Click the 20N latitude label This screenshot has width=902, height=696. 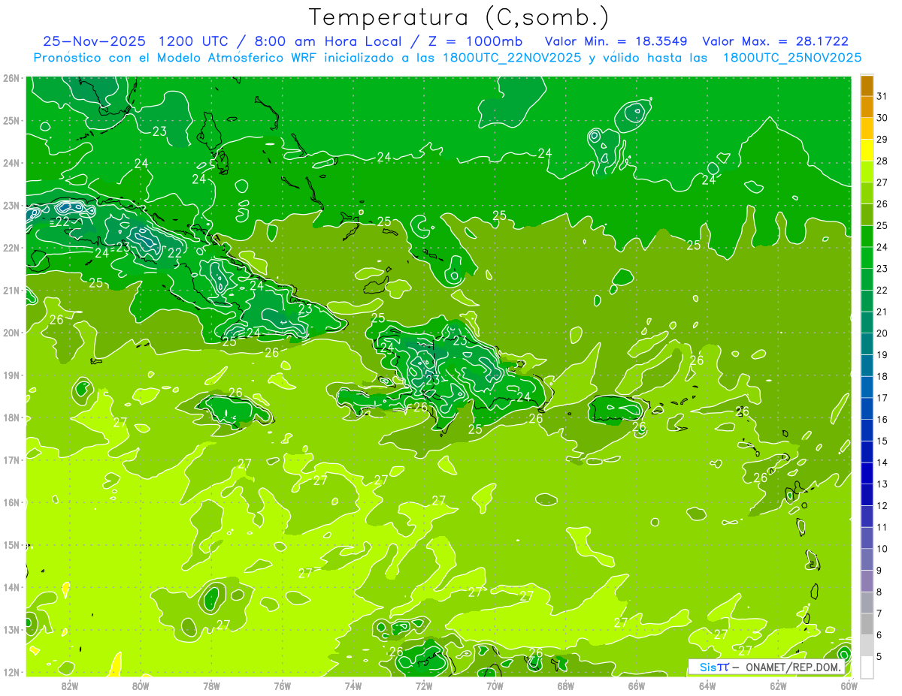click(11, 333)
